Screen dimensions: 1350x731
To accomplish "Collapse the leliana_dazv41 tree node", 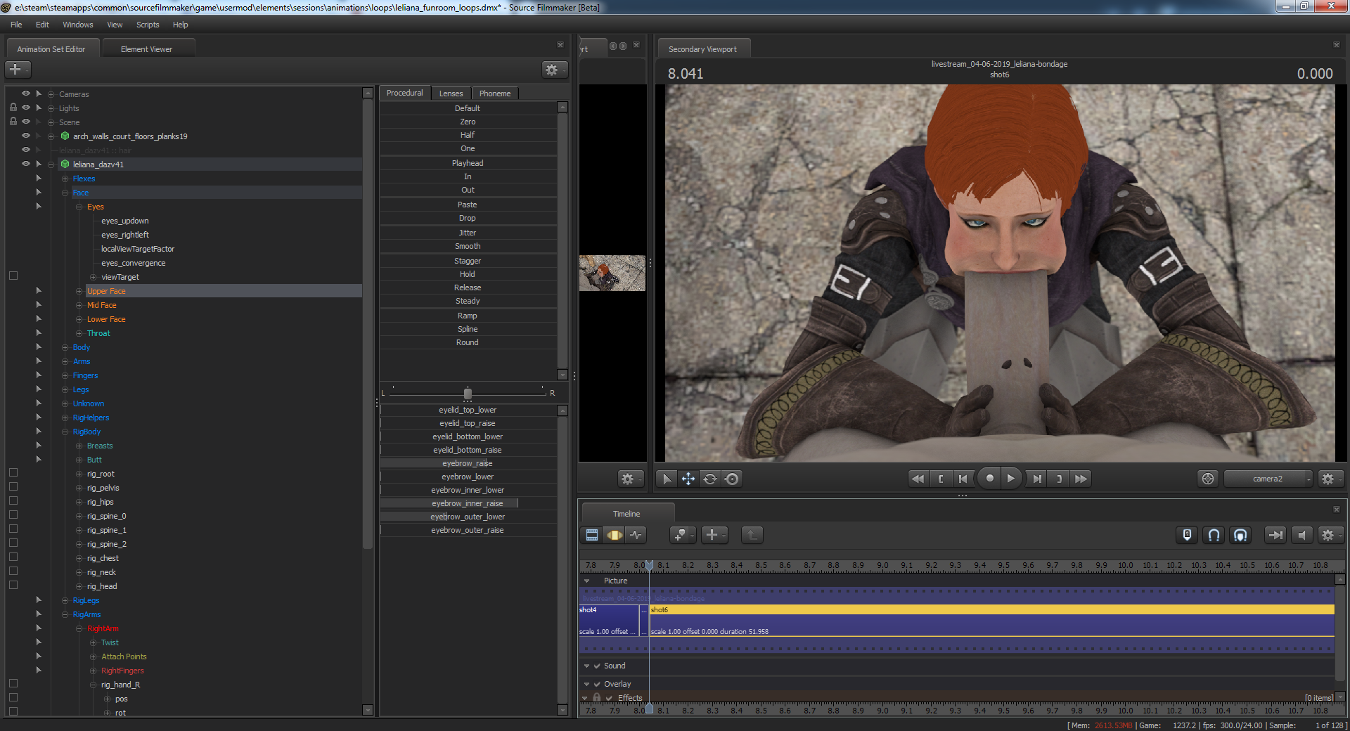I will 51,164.
